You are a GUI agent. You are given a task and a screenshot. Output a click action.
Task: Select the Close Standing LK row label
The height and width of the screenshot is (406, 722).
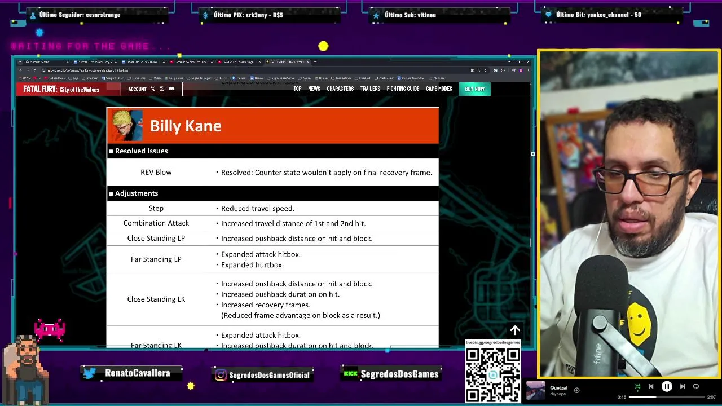point(156,299)
